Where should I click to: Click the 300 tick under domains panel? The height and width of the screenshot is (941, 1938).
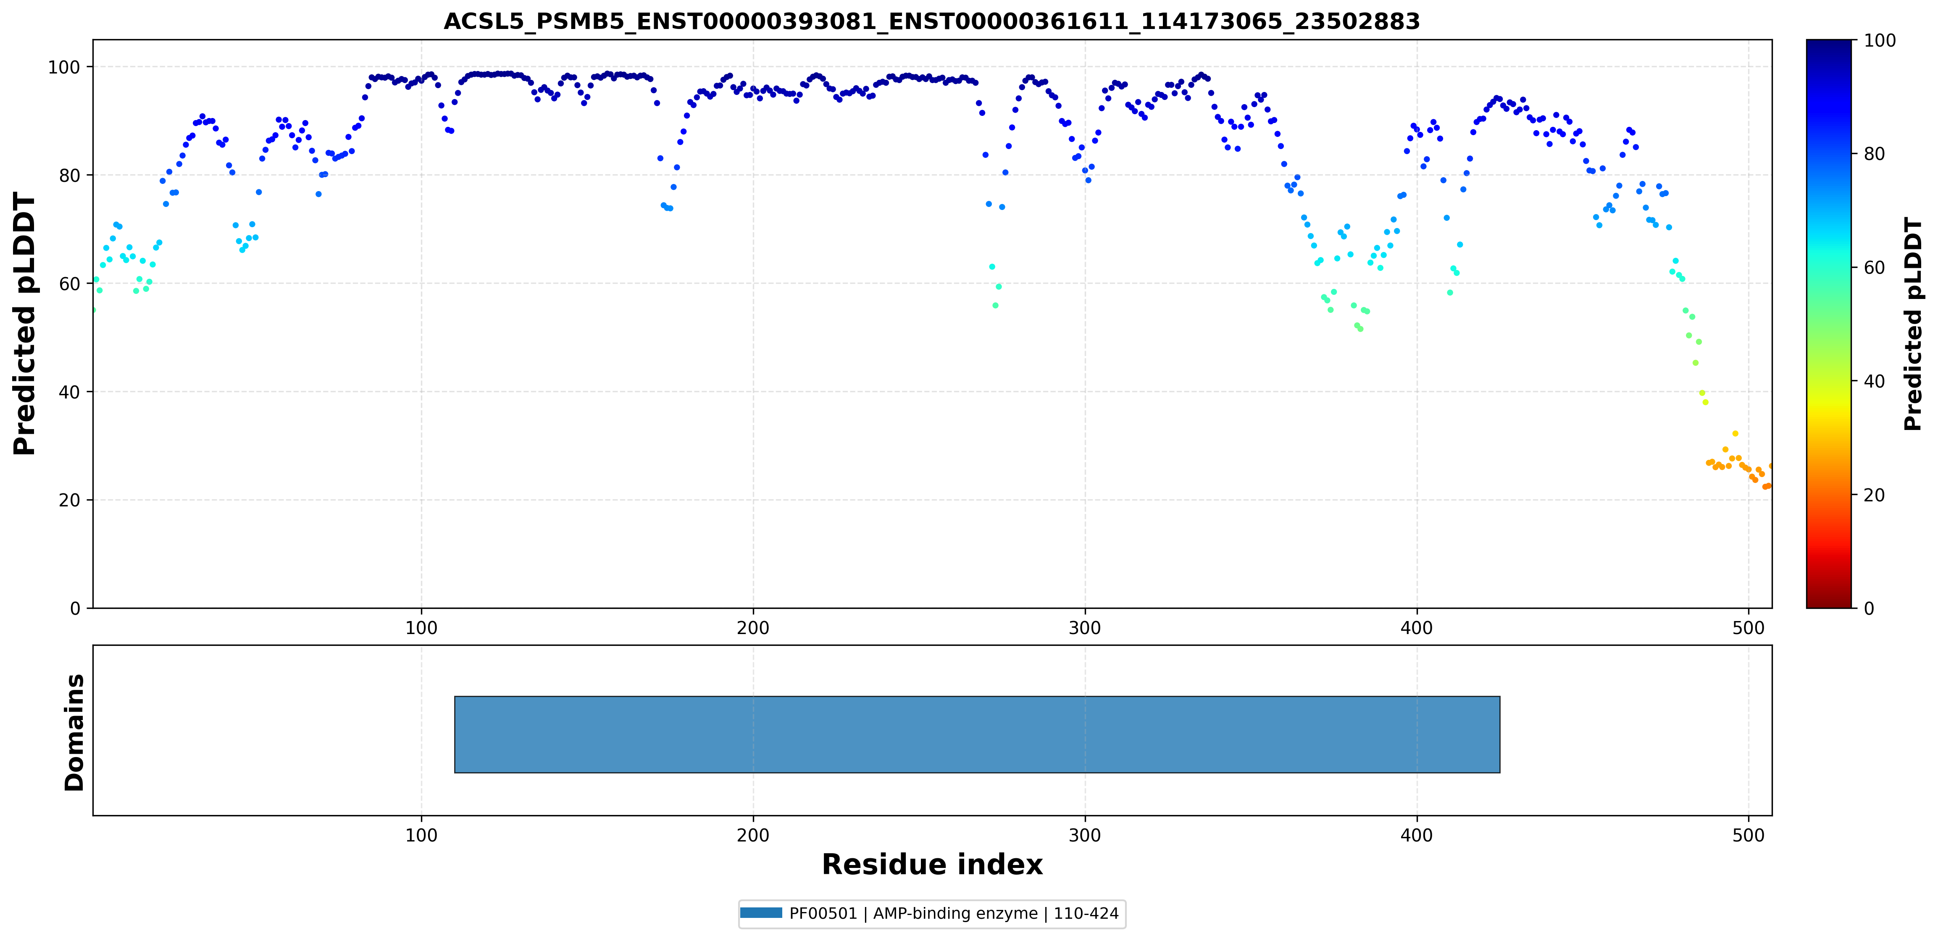(1085, 836)
